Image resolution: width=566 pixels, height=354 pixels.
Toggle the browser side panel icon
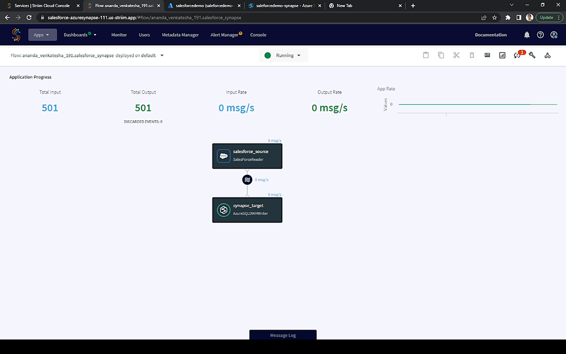[519, 18]
